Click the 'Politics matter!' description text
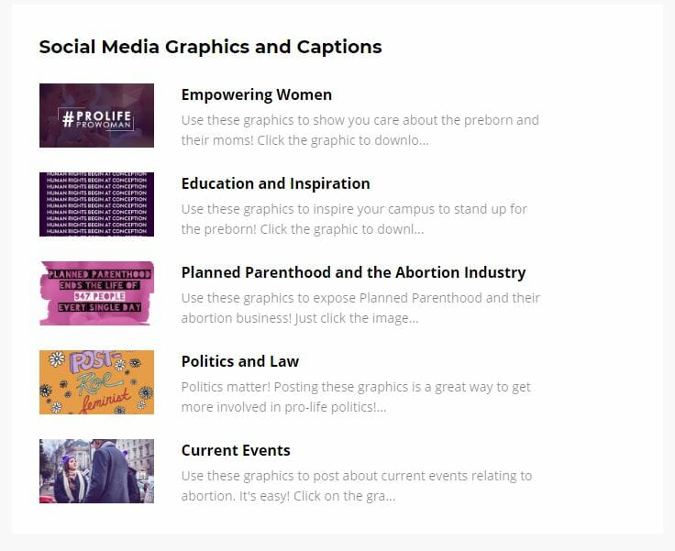 356,397
